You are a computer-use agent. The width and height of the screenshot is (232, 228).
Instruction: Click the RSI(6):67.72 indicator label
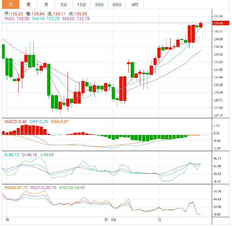coord(16,187)
